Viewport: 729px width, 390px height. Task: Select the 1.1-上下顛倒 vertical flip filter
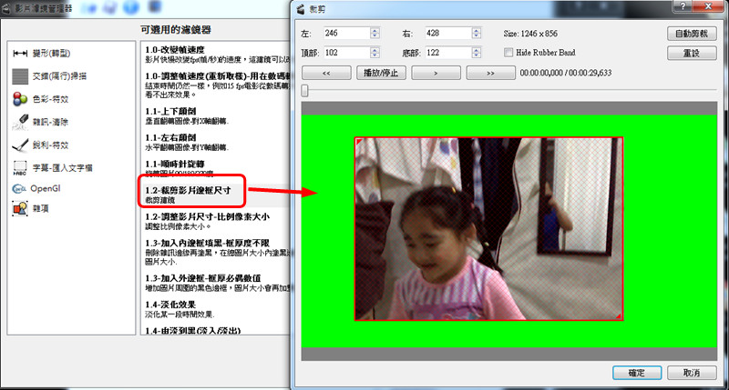pos(216,116)
